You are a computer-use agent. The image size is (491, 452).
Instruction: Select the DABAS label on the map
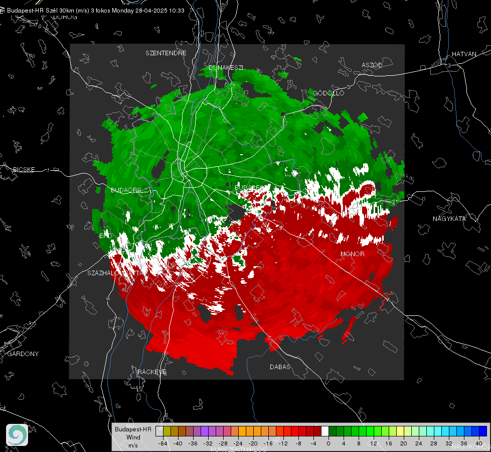tap(280, 367)
